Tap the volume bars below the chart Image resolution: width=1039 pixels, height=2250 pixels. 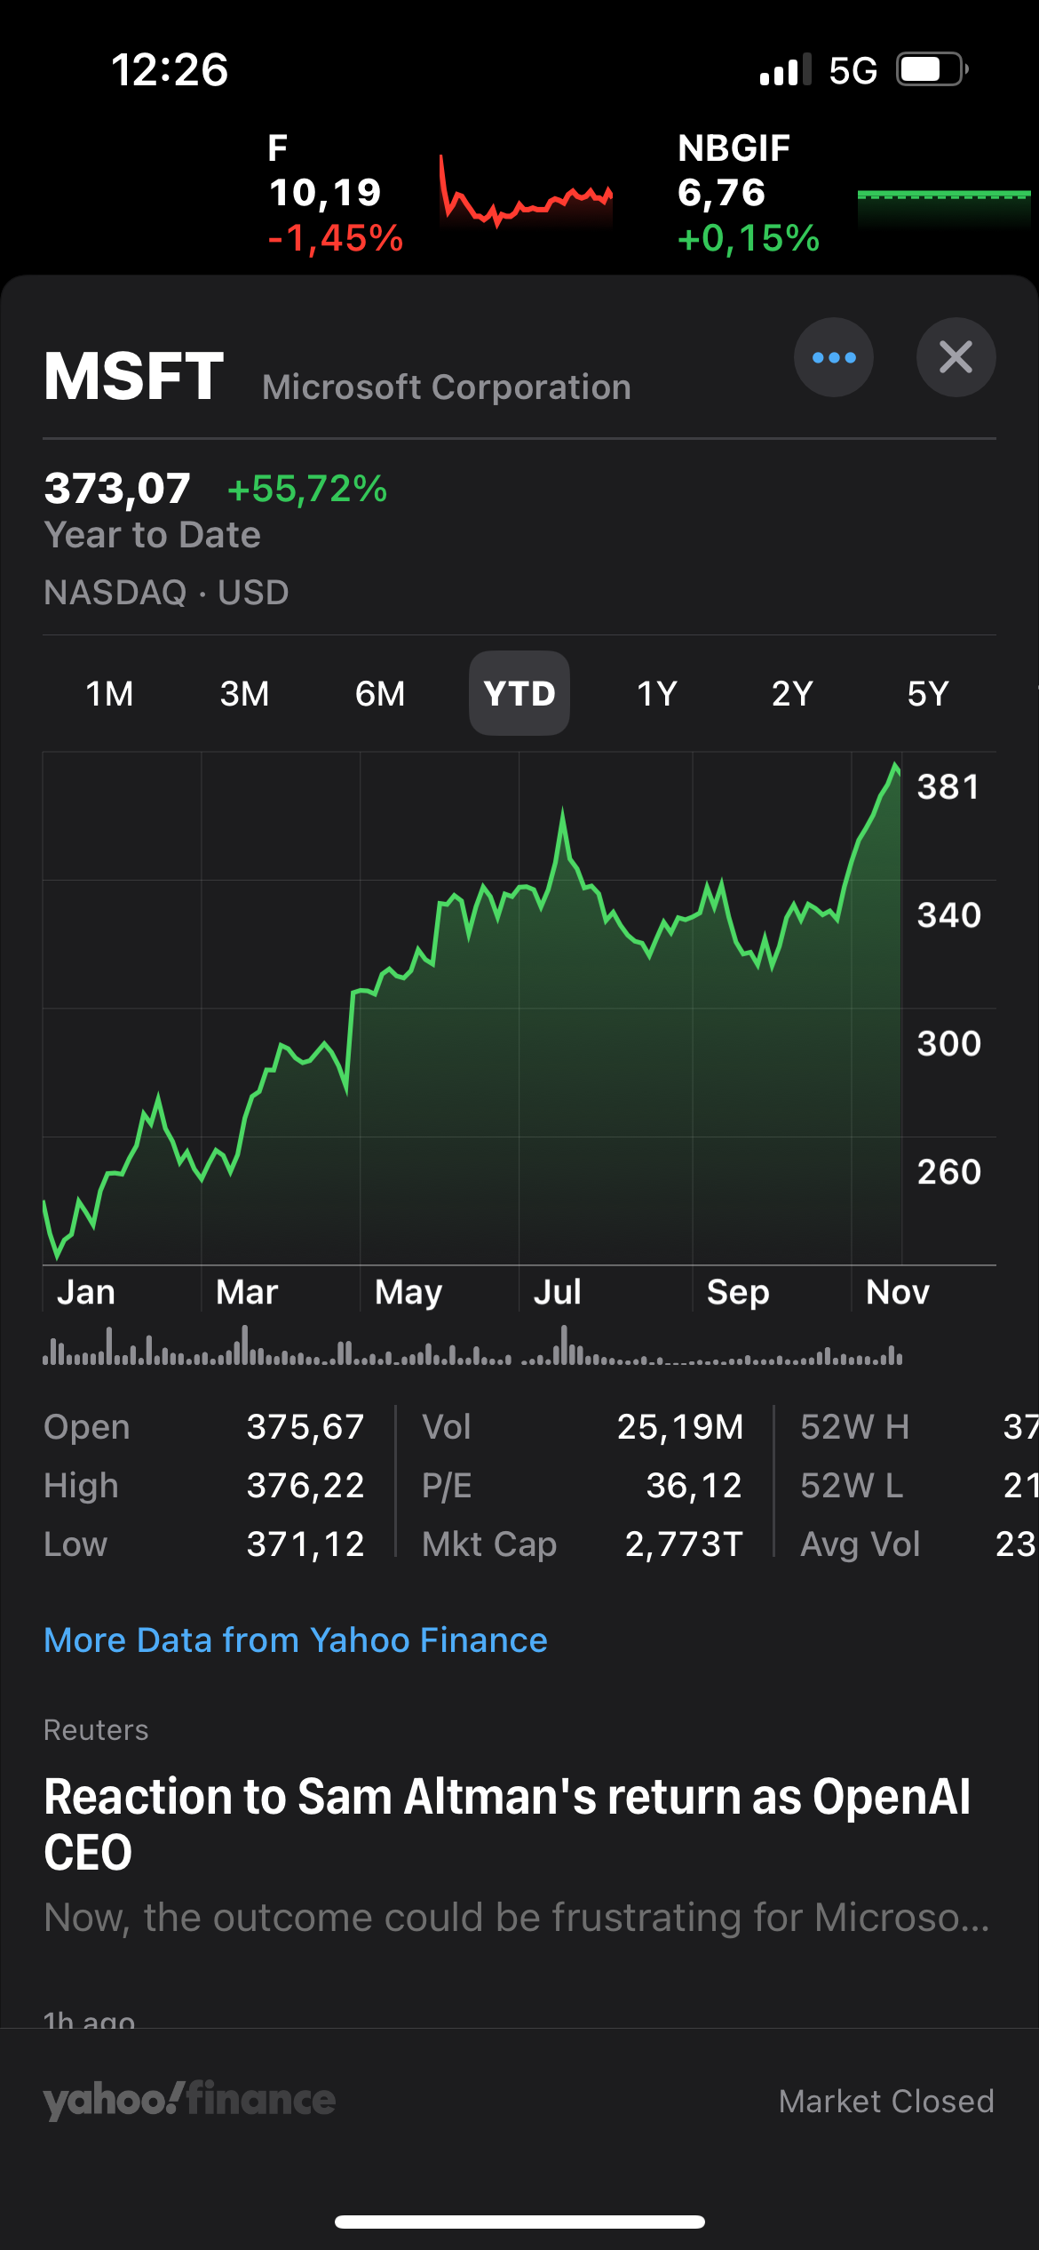(x=472, y=1345)
